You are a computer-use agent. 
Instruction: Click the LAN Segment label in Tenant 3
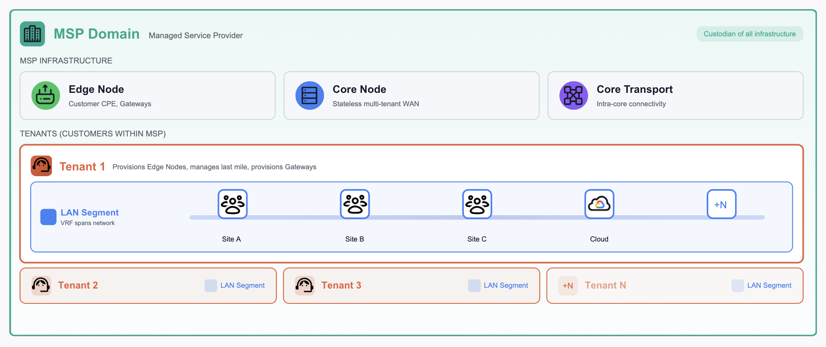506,285
